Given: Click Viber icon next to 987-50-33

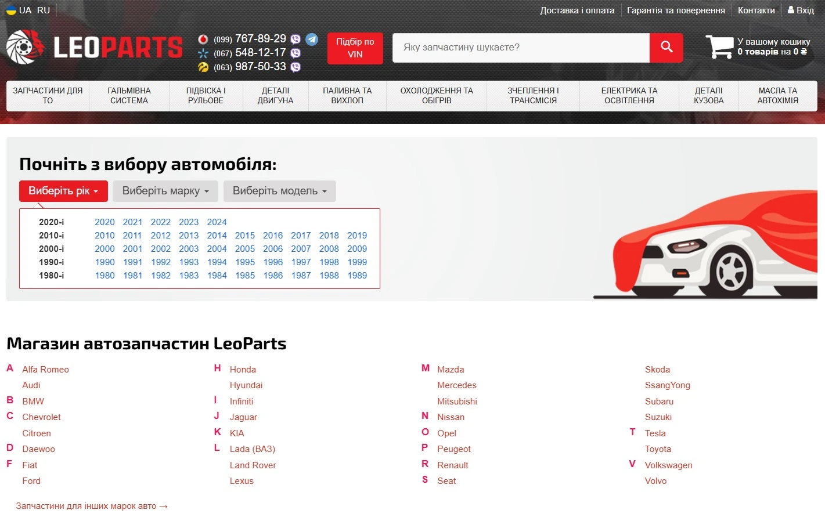Looking at the screenshot, I should (x=296, y=67).
